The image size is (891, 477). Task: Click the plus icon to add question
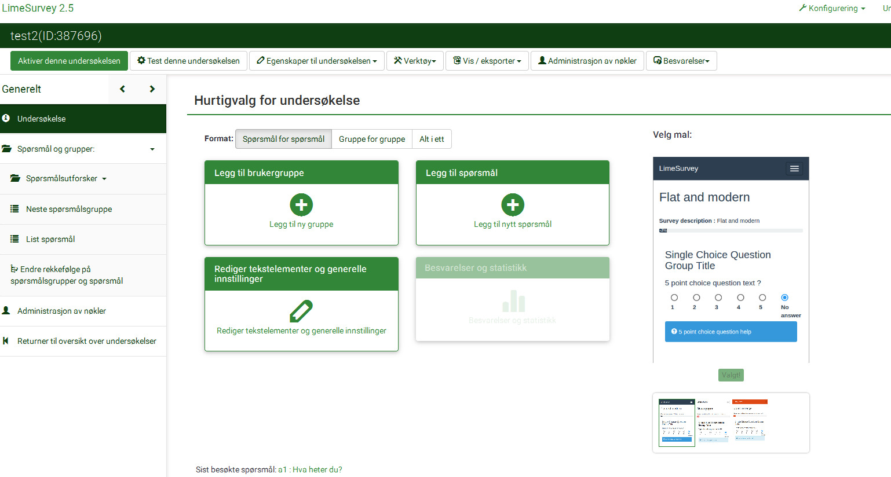[x=513, y=205]
